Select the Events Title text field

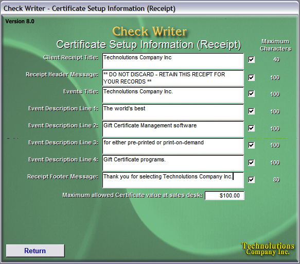173,95
